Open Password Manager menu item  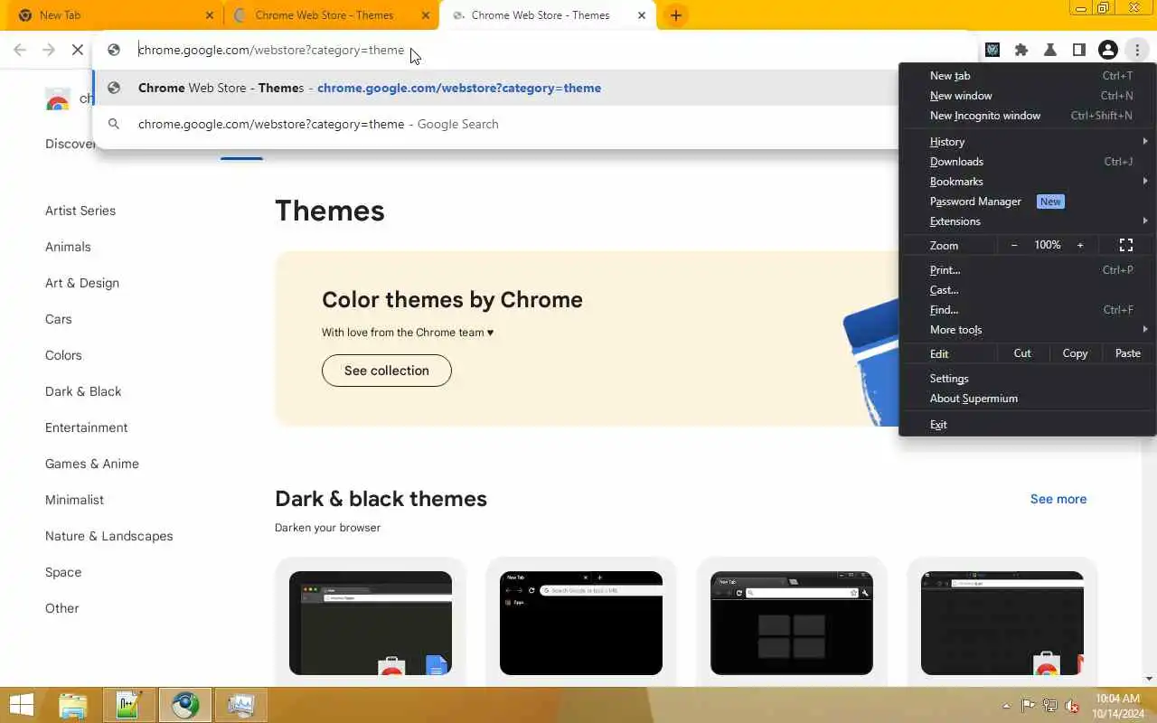[x=1027, y=202]
